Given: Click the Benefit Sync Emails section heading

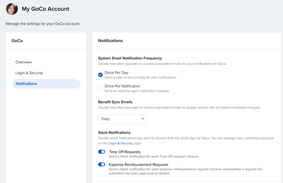Looking at the screenshot, I should point(115,102).
